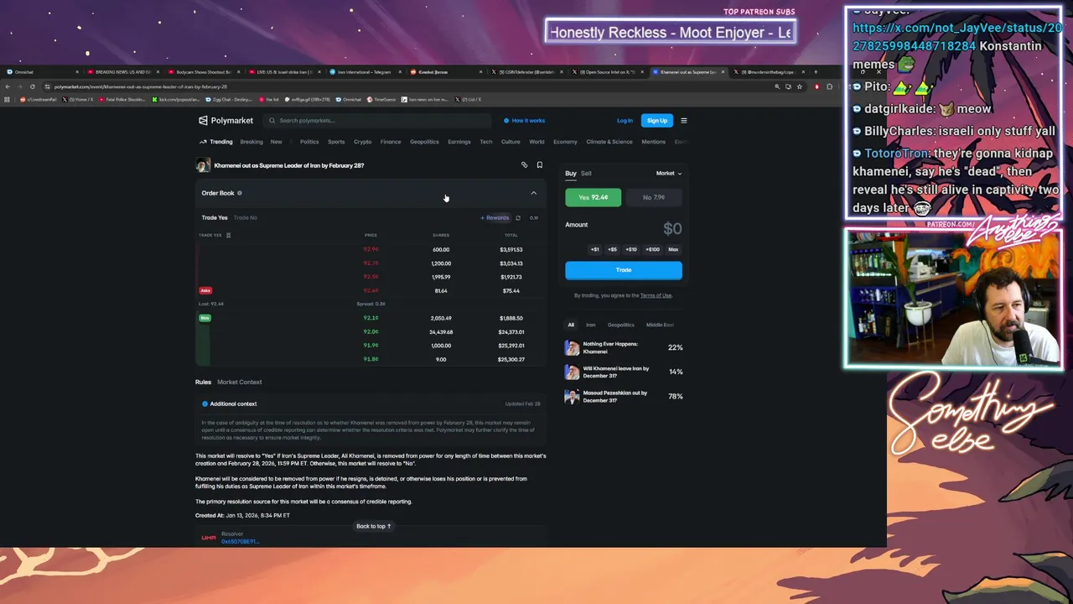Bookmark page with browser star icon
1073x604 pixels.
pos(800,86)
